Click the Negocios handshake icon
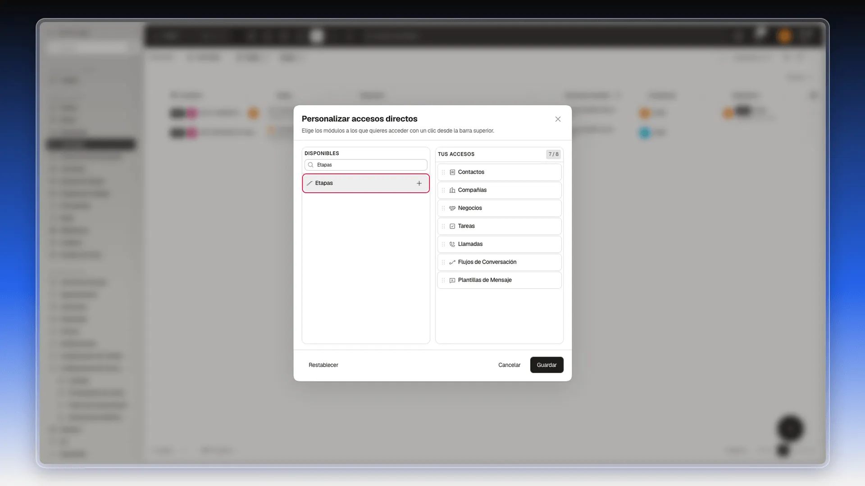Viewport: 865px width, 486px height. [x=452, y=208]
